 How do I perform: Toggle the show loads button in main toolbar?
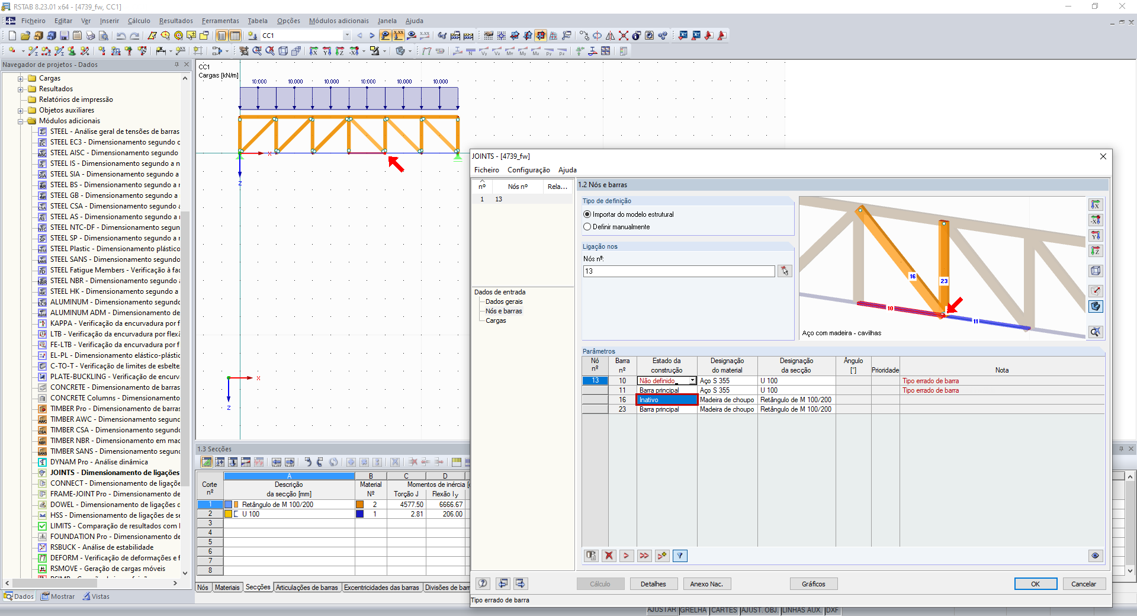[x=385, y=36]
